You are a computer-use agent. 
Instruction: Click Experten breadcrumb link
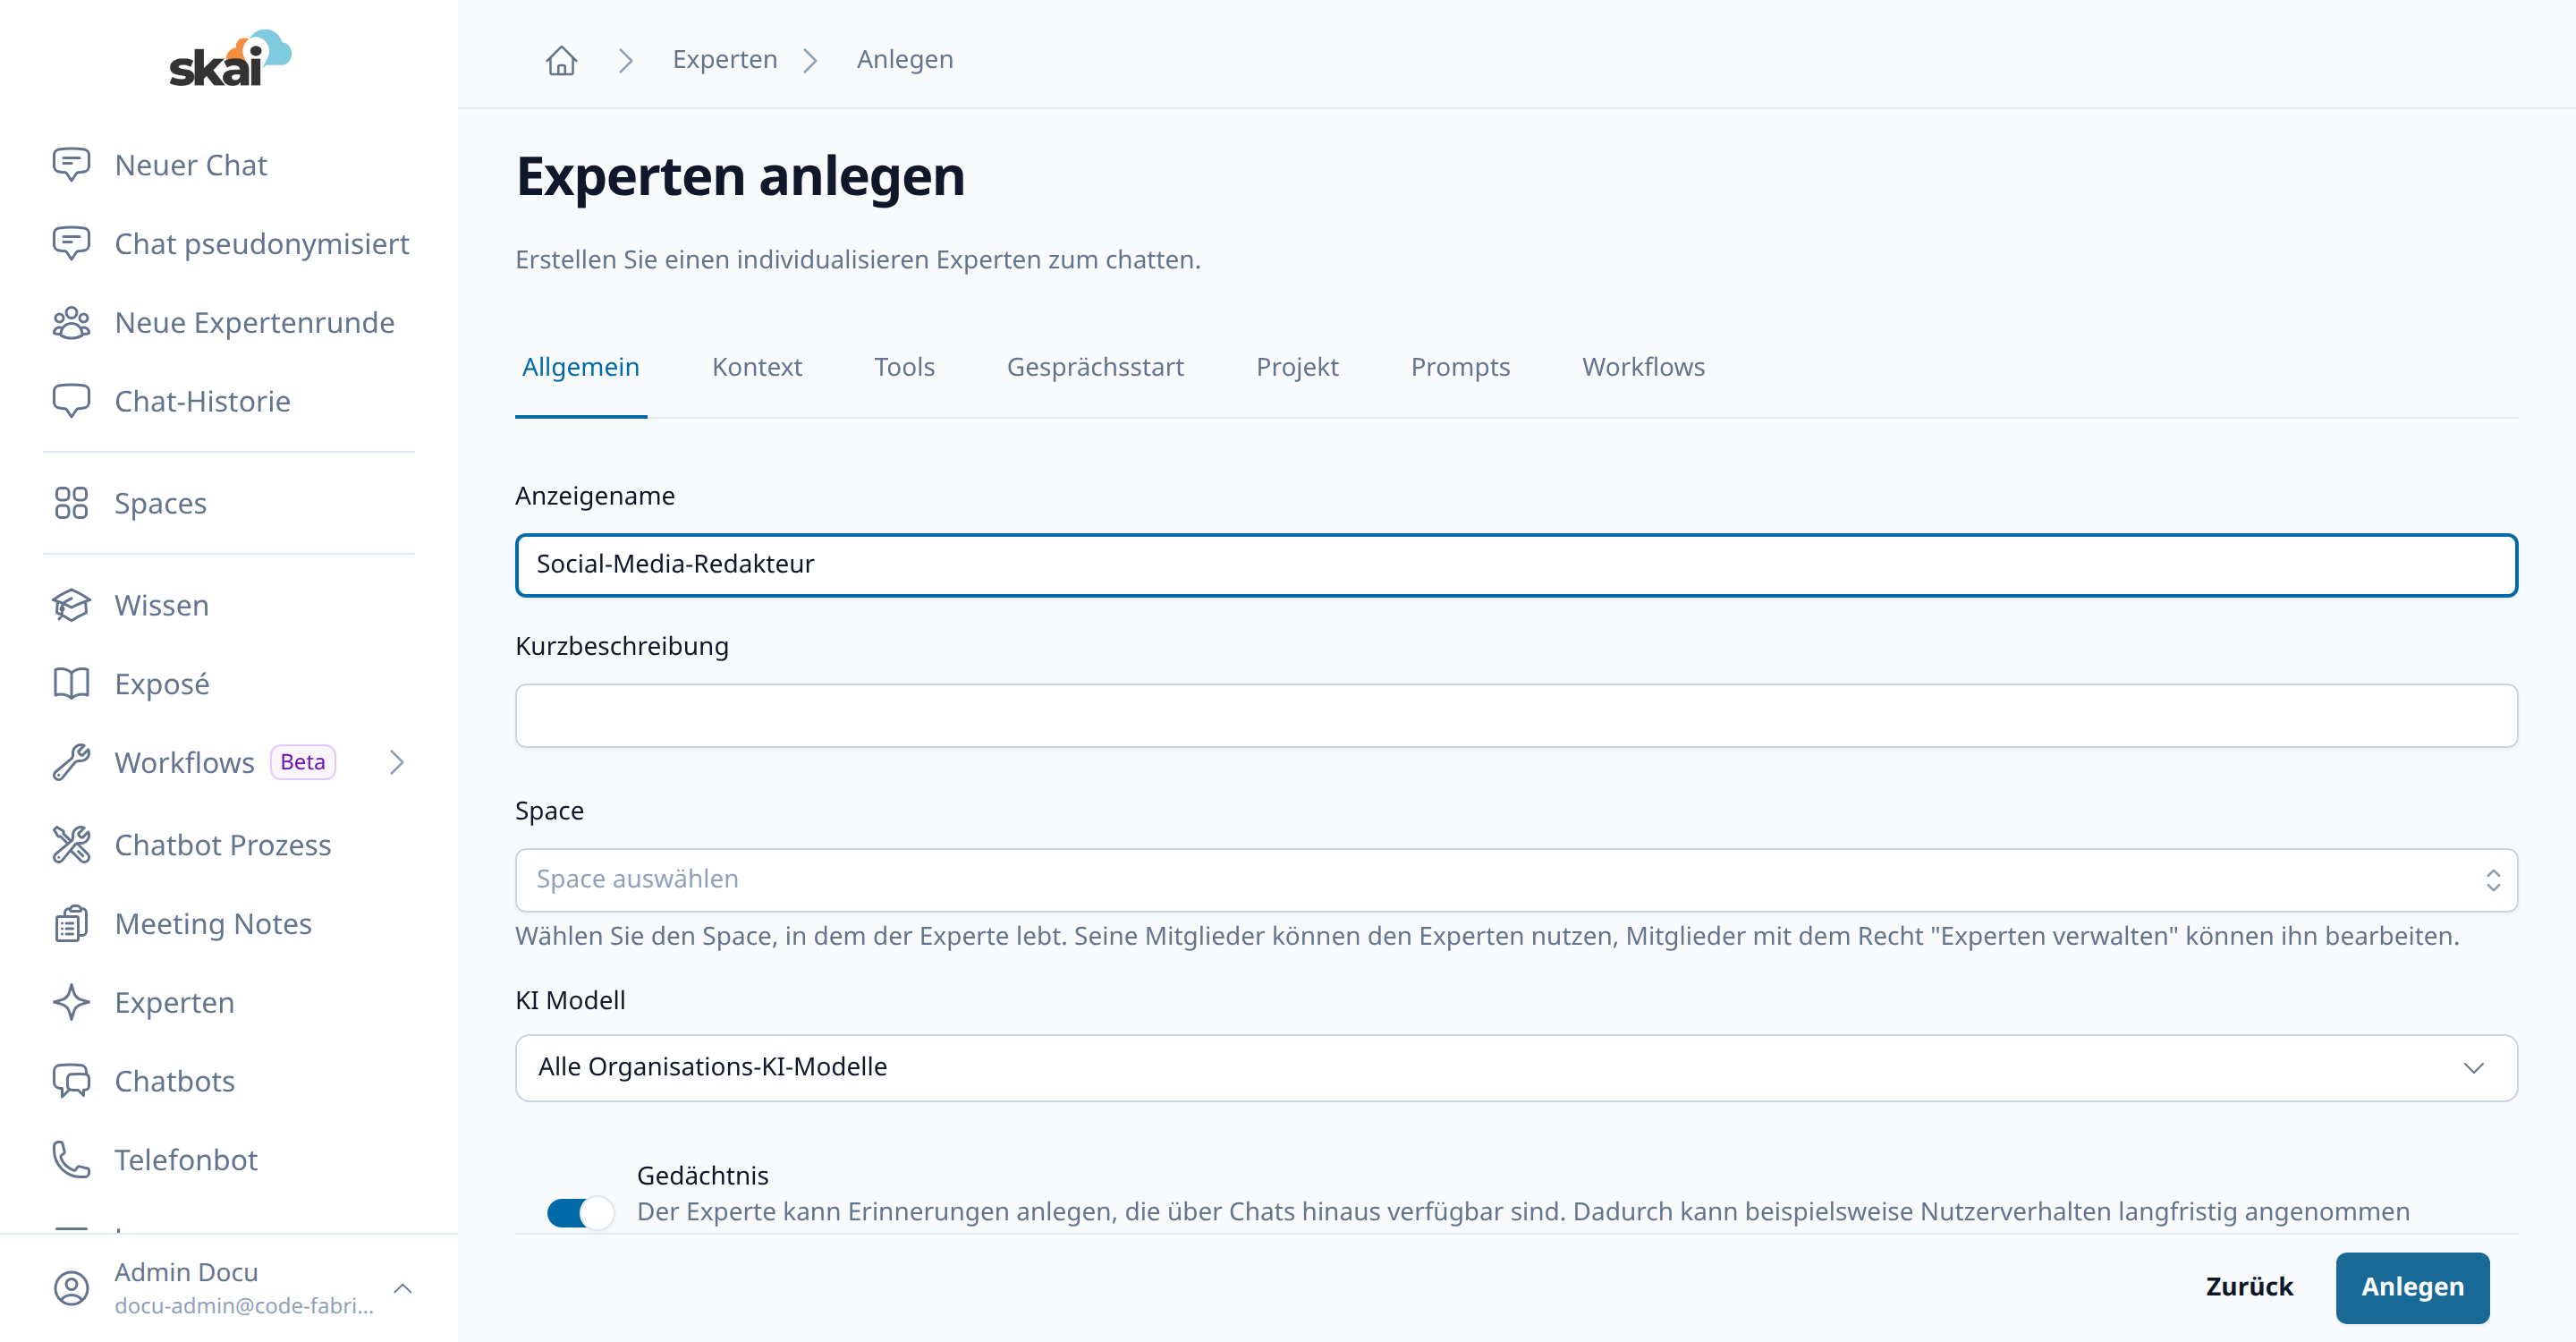click(x=725, y=60)
